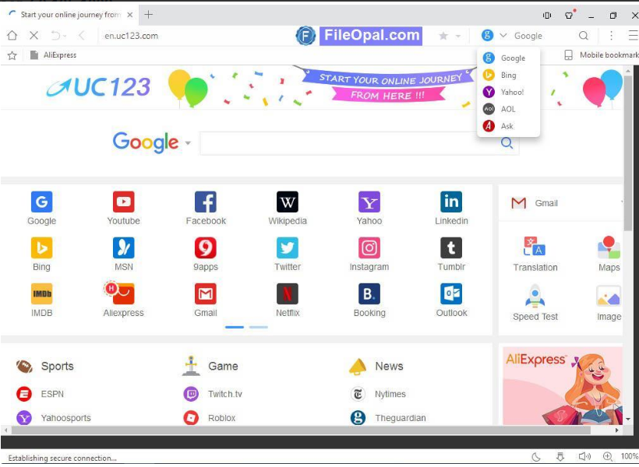The width and height of the screenshot is (639, 467).
Task: Open the bookmark star dropdown arrow
Action: point(458,37)
